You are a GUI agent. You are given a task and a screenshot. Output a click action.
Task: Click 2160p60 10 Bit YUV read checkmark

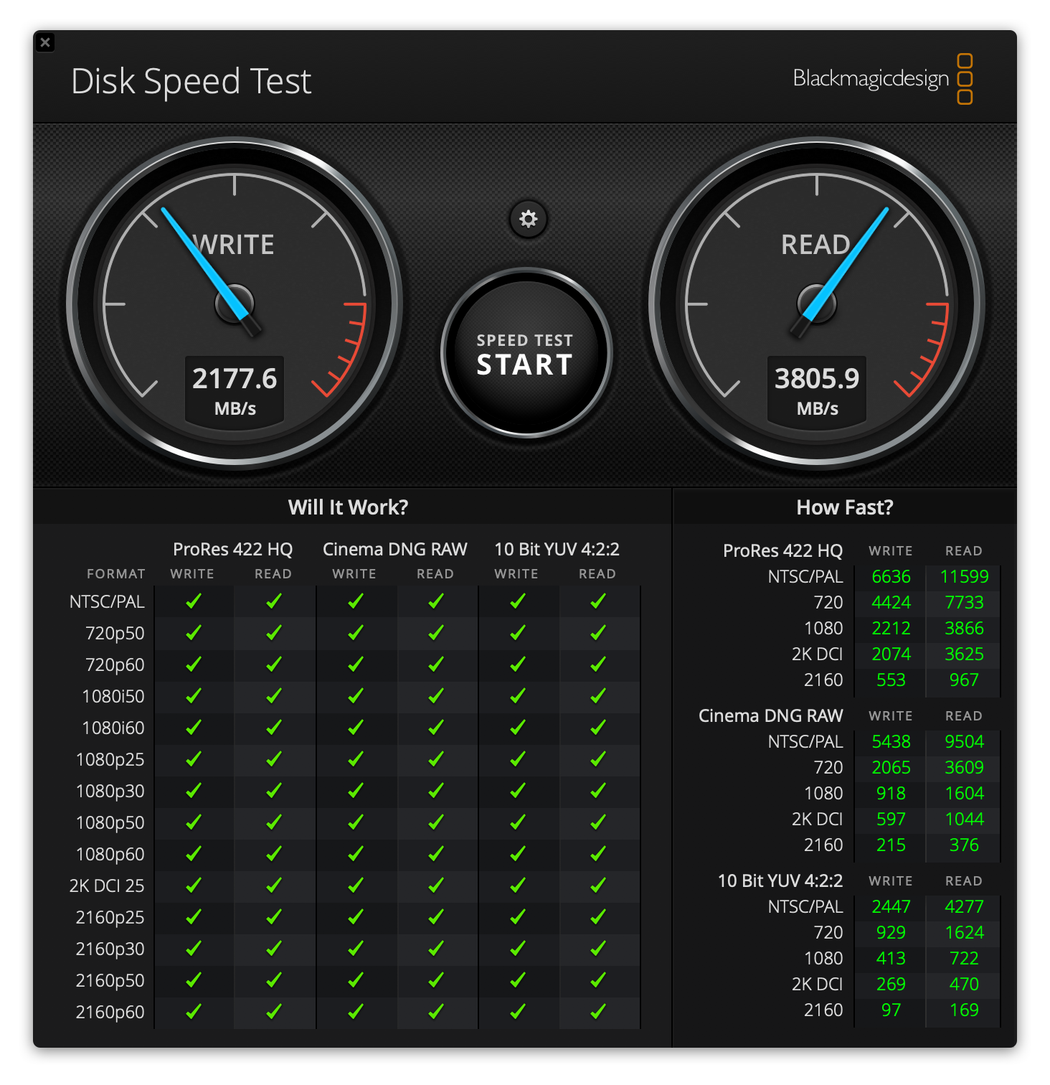[x=598, y=1012]
